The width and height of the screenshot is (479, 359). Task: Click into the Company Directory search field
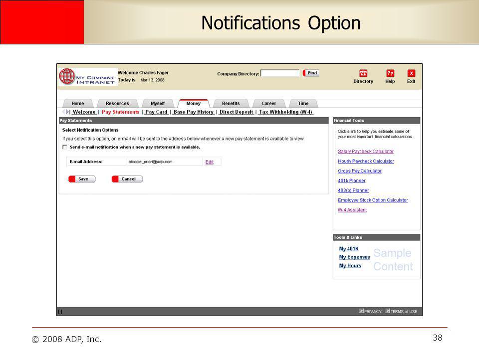coord(280,73)
